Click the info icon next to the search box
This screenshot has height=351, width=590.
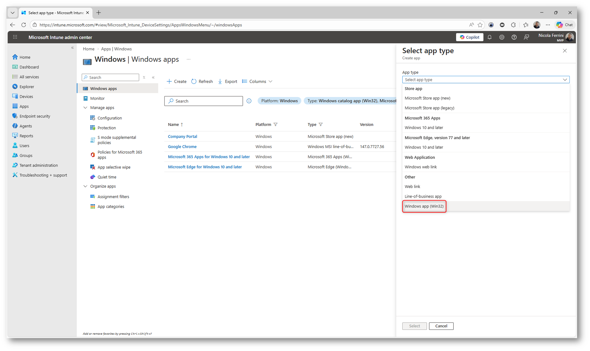(x=249, y=101)
